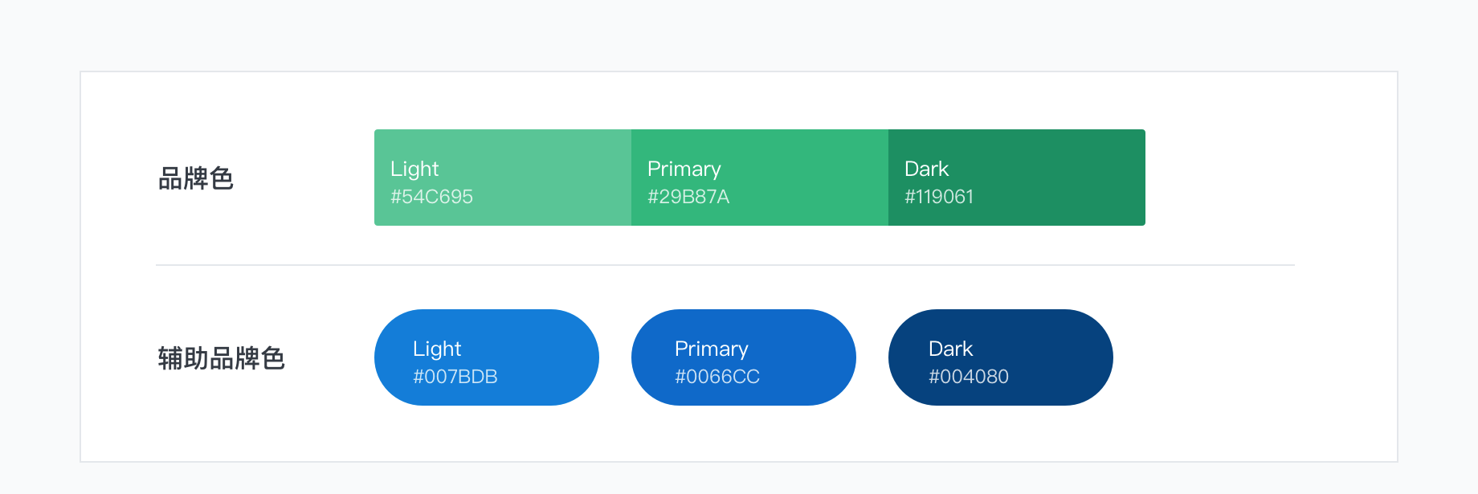Click the "Primary" title above #29B87A

coord(684,169)
